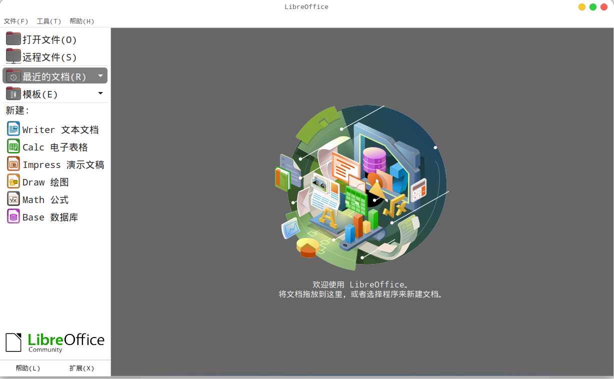
Task: Click the Remote Files folder icon
Action: point(13,56)
